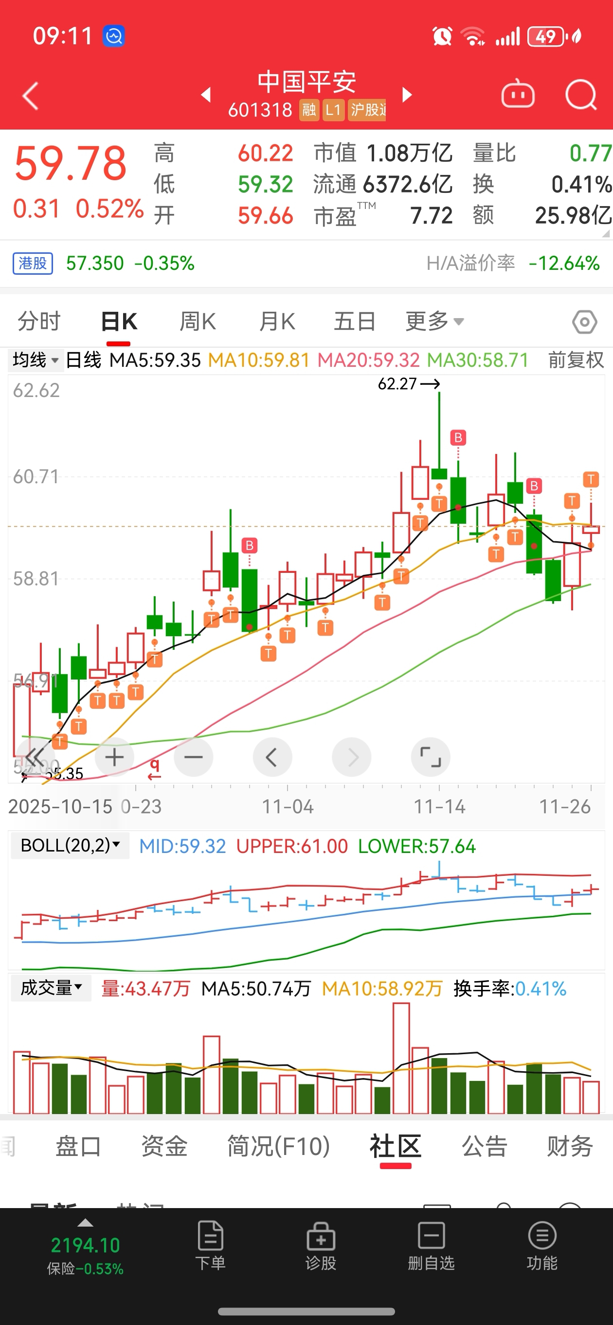The image size is (613, 1325).
Task: Change 前复权 adjustment mode
Action: coord(576,360)
